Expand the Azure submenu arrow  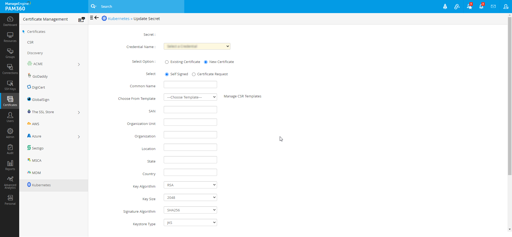79,137
